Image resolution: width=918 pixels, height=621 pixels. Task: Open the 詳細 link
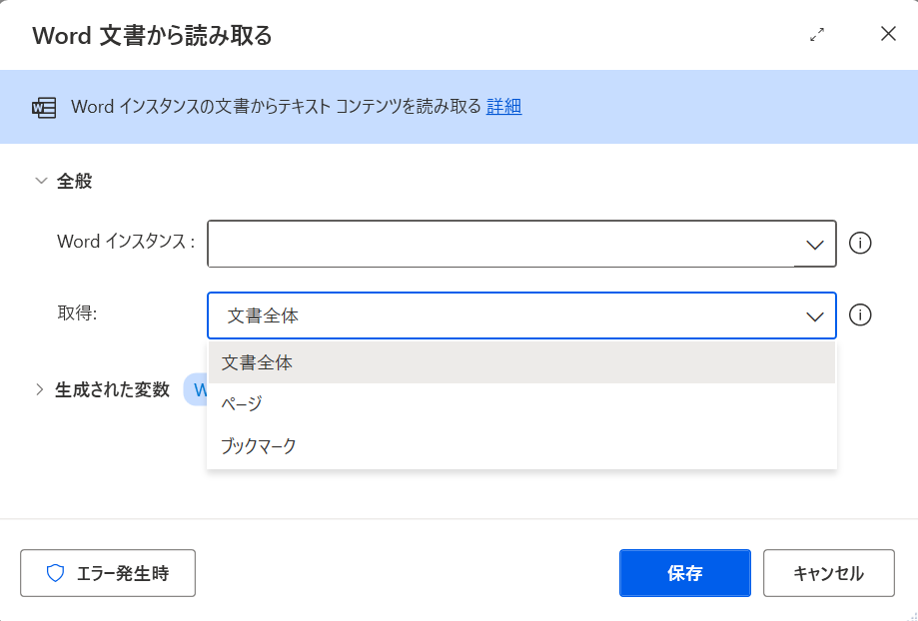click(503, 107)
